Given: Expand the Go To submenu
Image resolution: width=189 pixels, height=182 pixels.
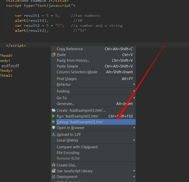Looking at the screenshot, I should pos(93,98).
